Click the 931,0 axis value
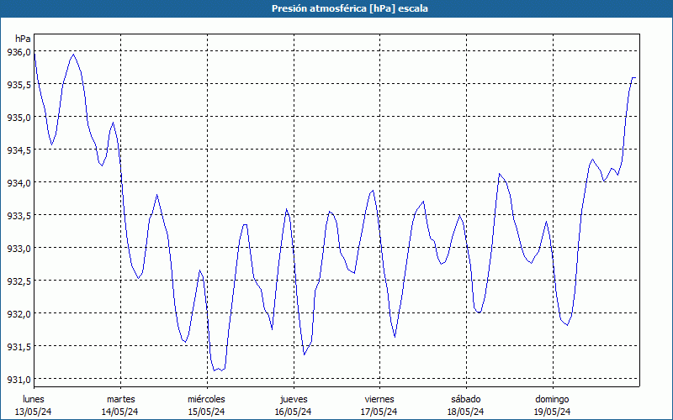 (19, 380)
